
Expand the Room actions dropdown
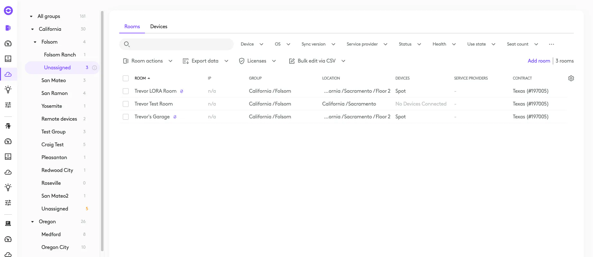coord(148,61)
